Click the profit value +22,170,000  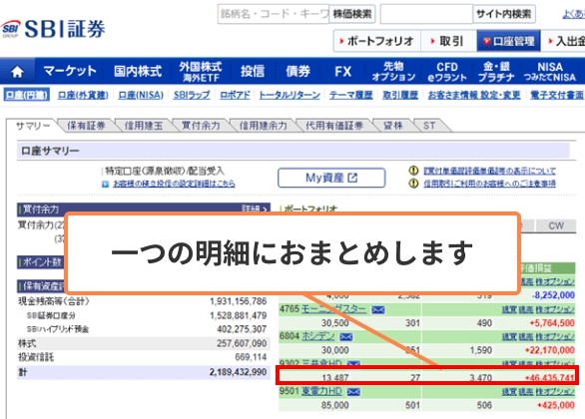pos(549,350)
